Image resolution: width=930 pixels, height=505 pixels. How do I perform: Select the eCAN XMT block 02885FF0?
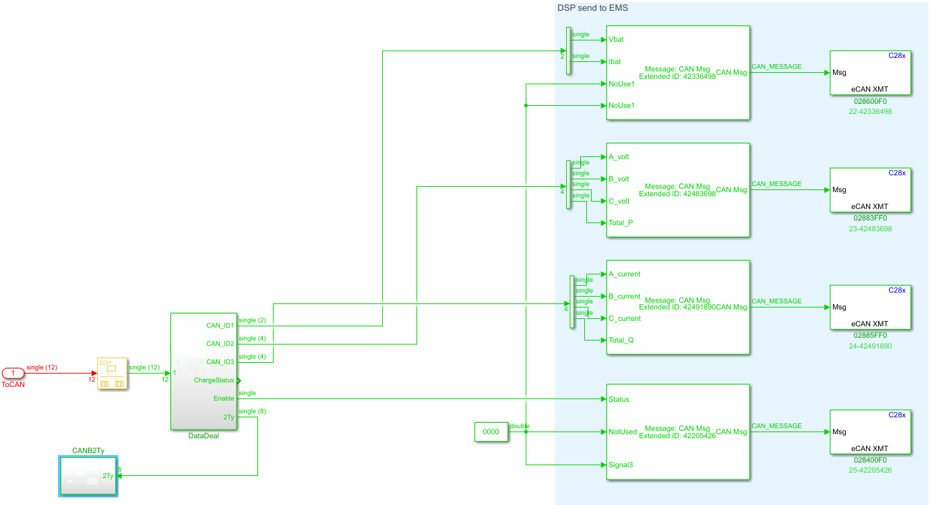(870, 307)
